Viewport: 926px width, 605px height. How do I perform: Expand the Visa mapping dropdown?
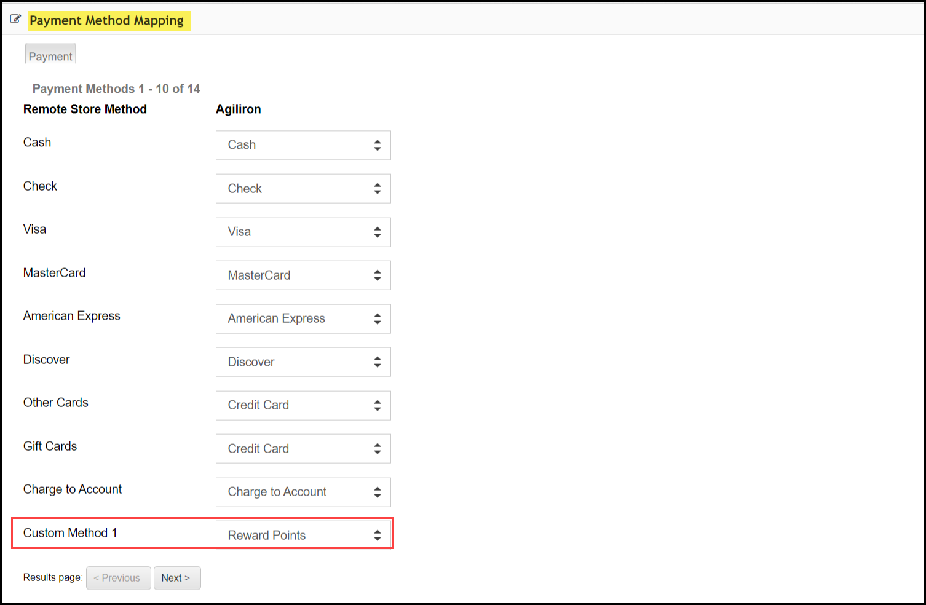pyautogui.click(x=303, y=232)
